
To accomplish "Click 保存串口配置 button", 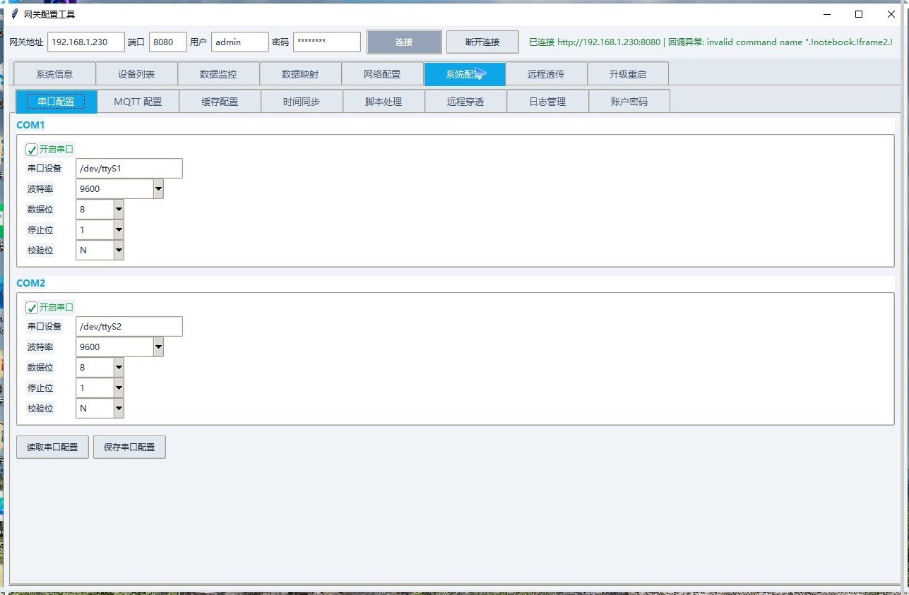I will pyautogui.click(x=129, y=447).
